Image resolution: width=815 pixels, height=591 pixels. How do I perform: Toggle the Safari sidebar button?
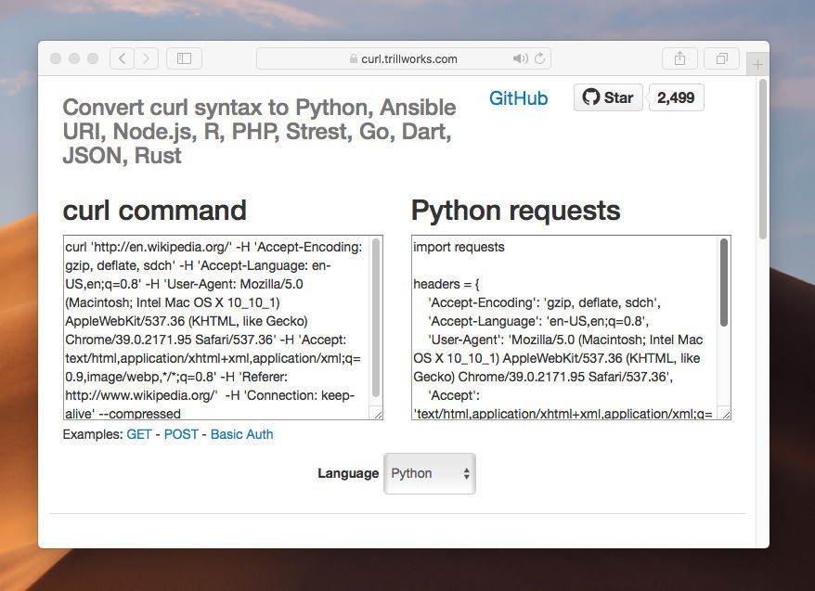click(184, 58)
